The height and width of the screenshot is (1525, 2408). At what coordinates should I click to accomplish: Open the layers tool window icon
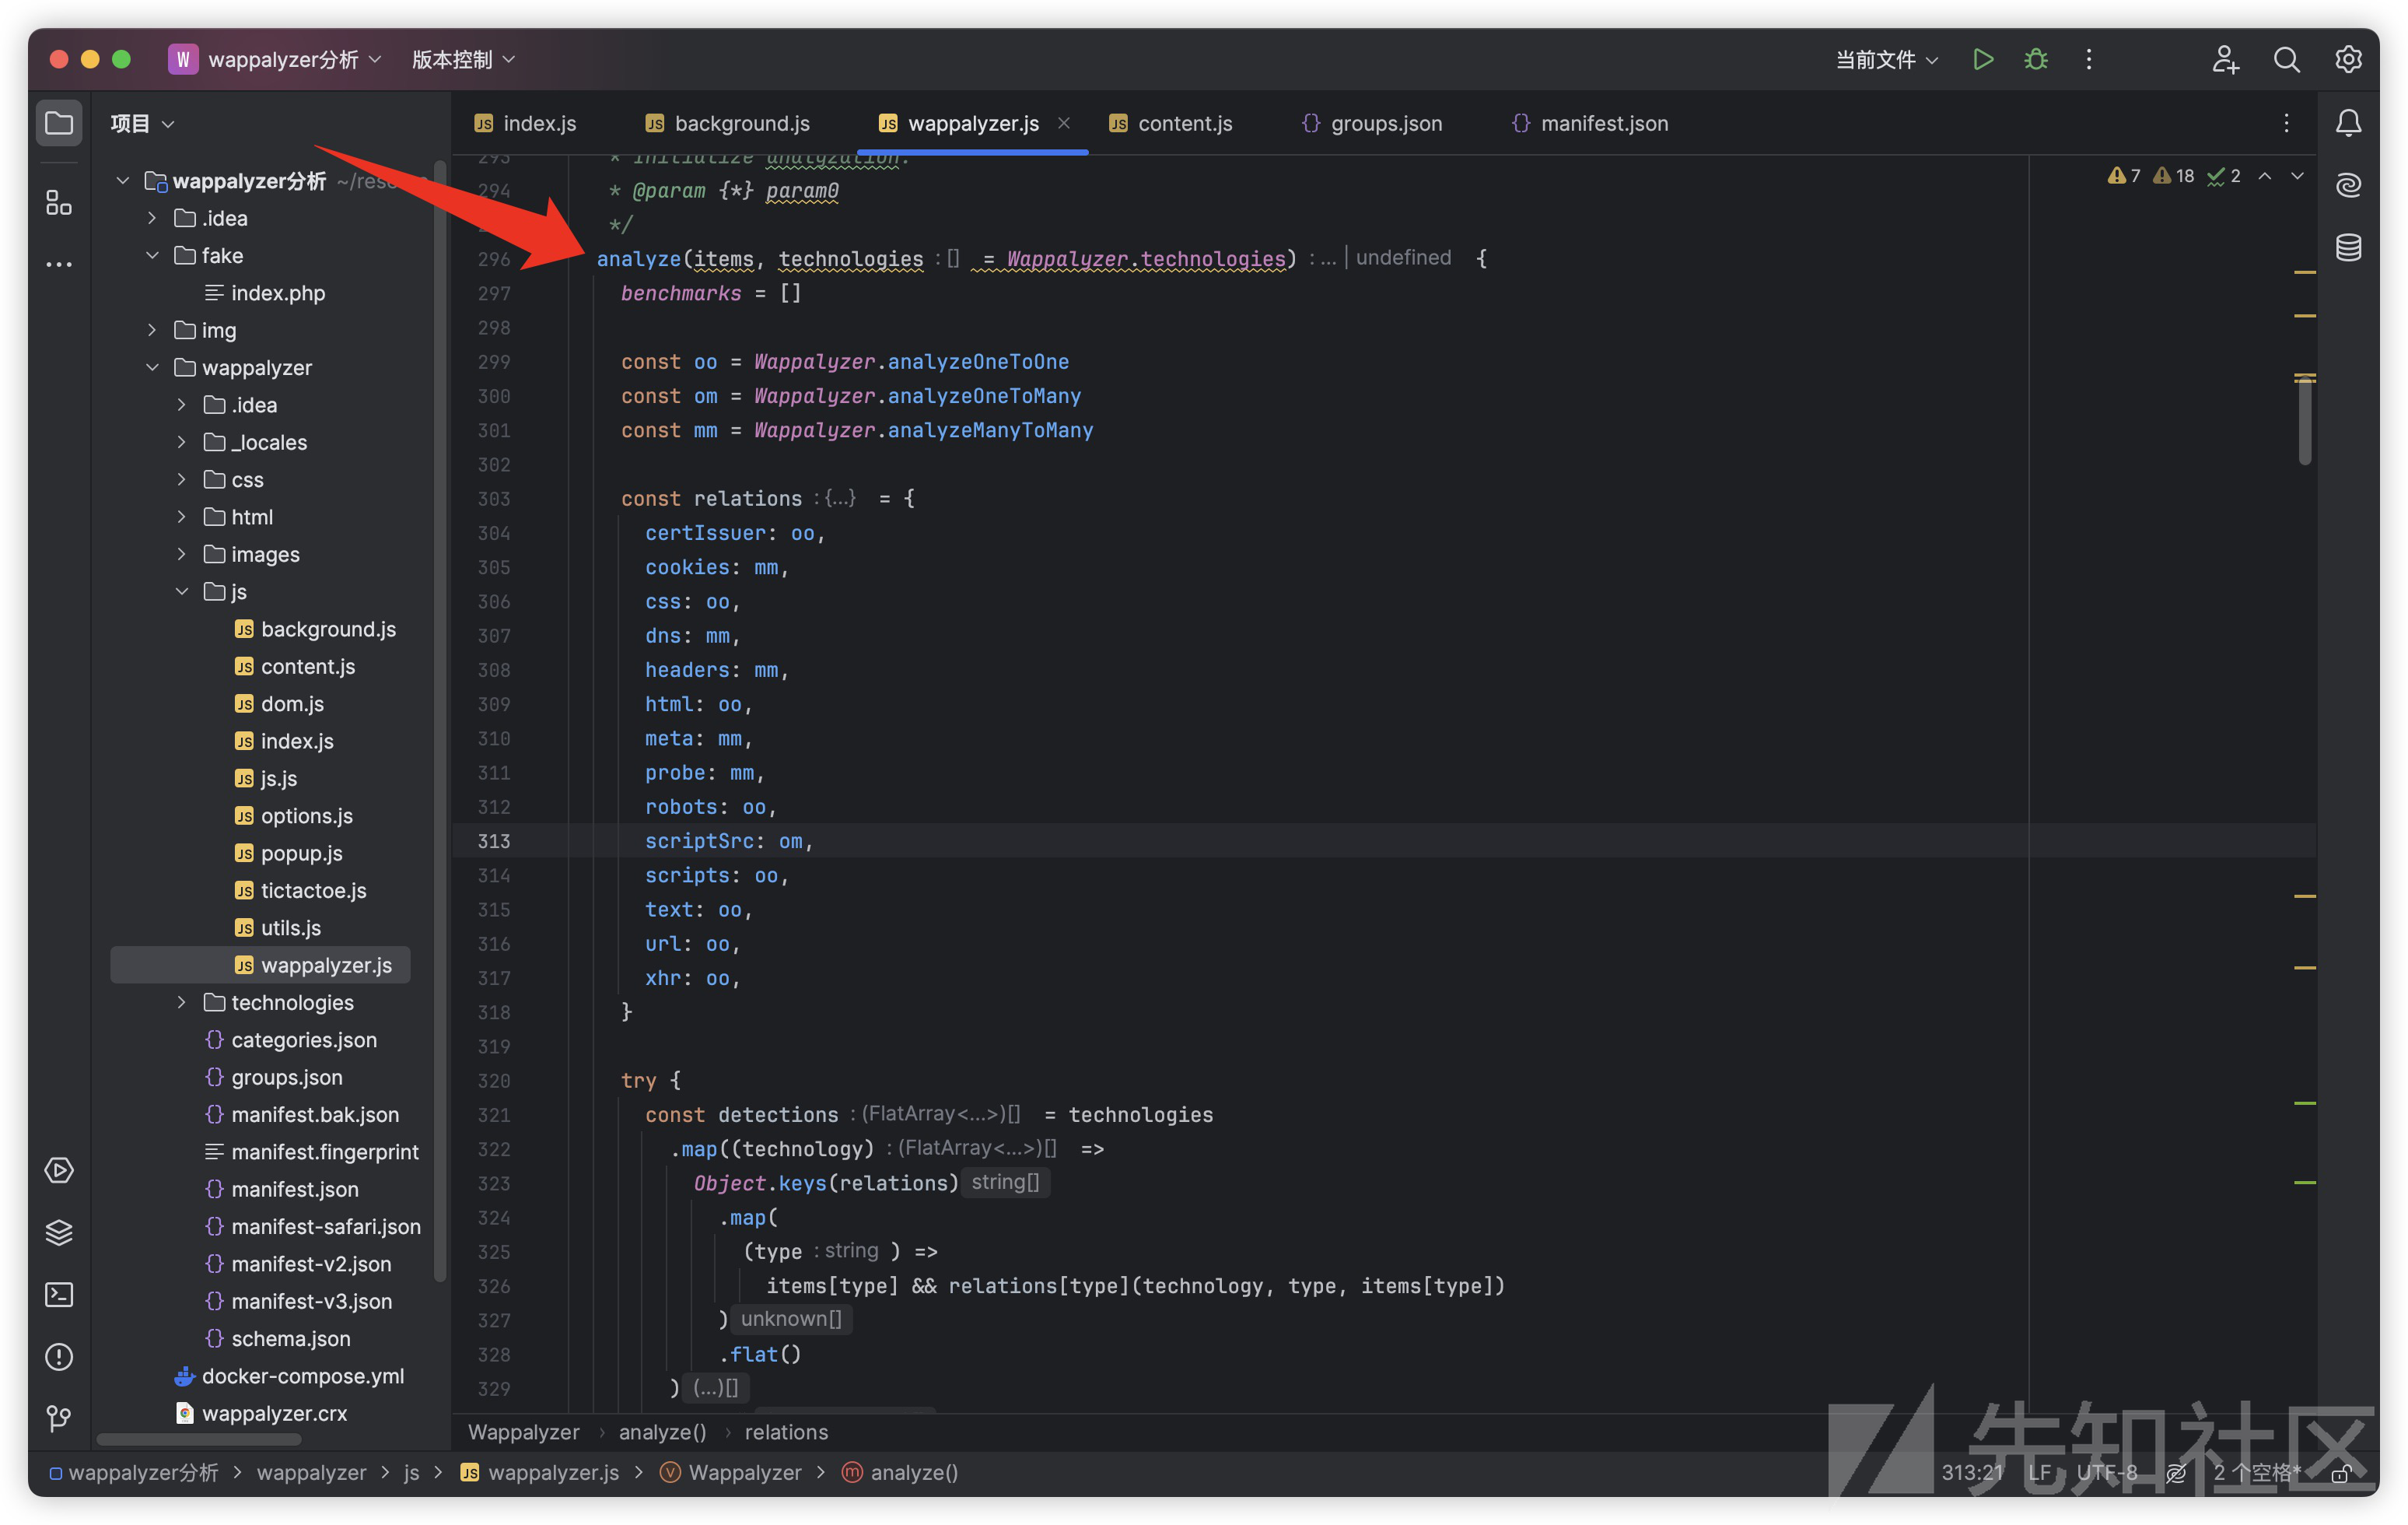click(59, 1232)
